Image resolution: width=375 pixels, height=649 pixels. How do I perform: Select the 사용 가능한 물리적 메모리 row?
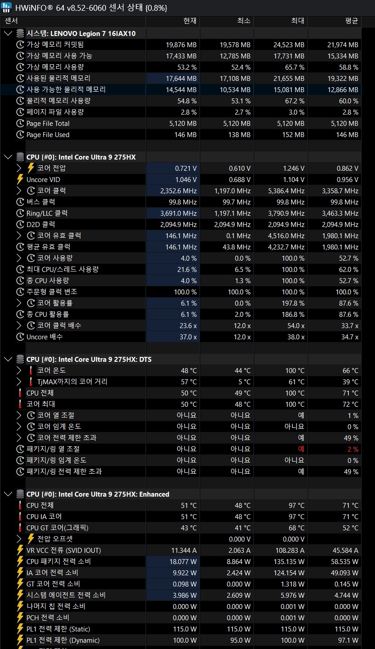pyautogui.click(x=181, y=89)
